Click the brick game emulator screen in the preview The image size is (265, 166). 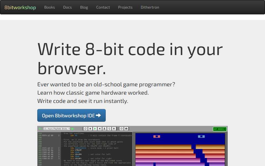(180, 149)
